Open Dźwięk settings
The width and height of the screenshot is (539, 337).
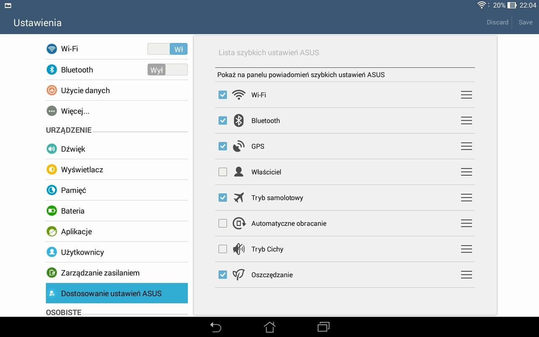[117, 149]
